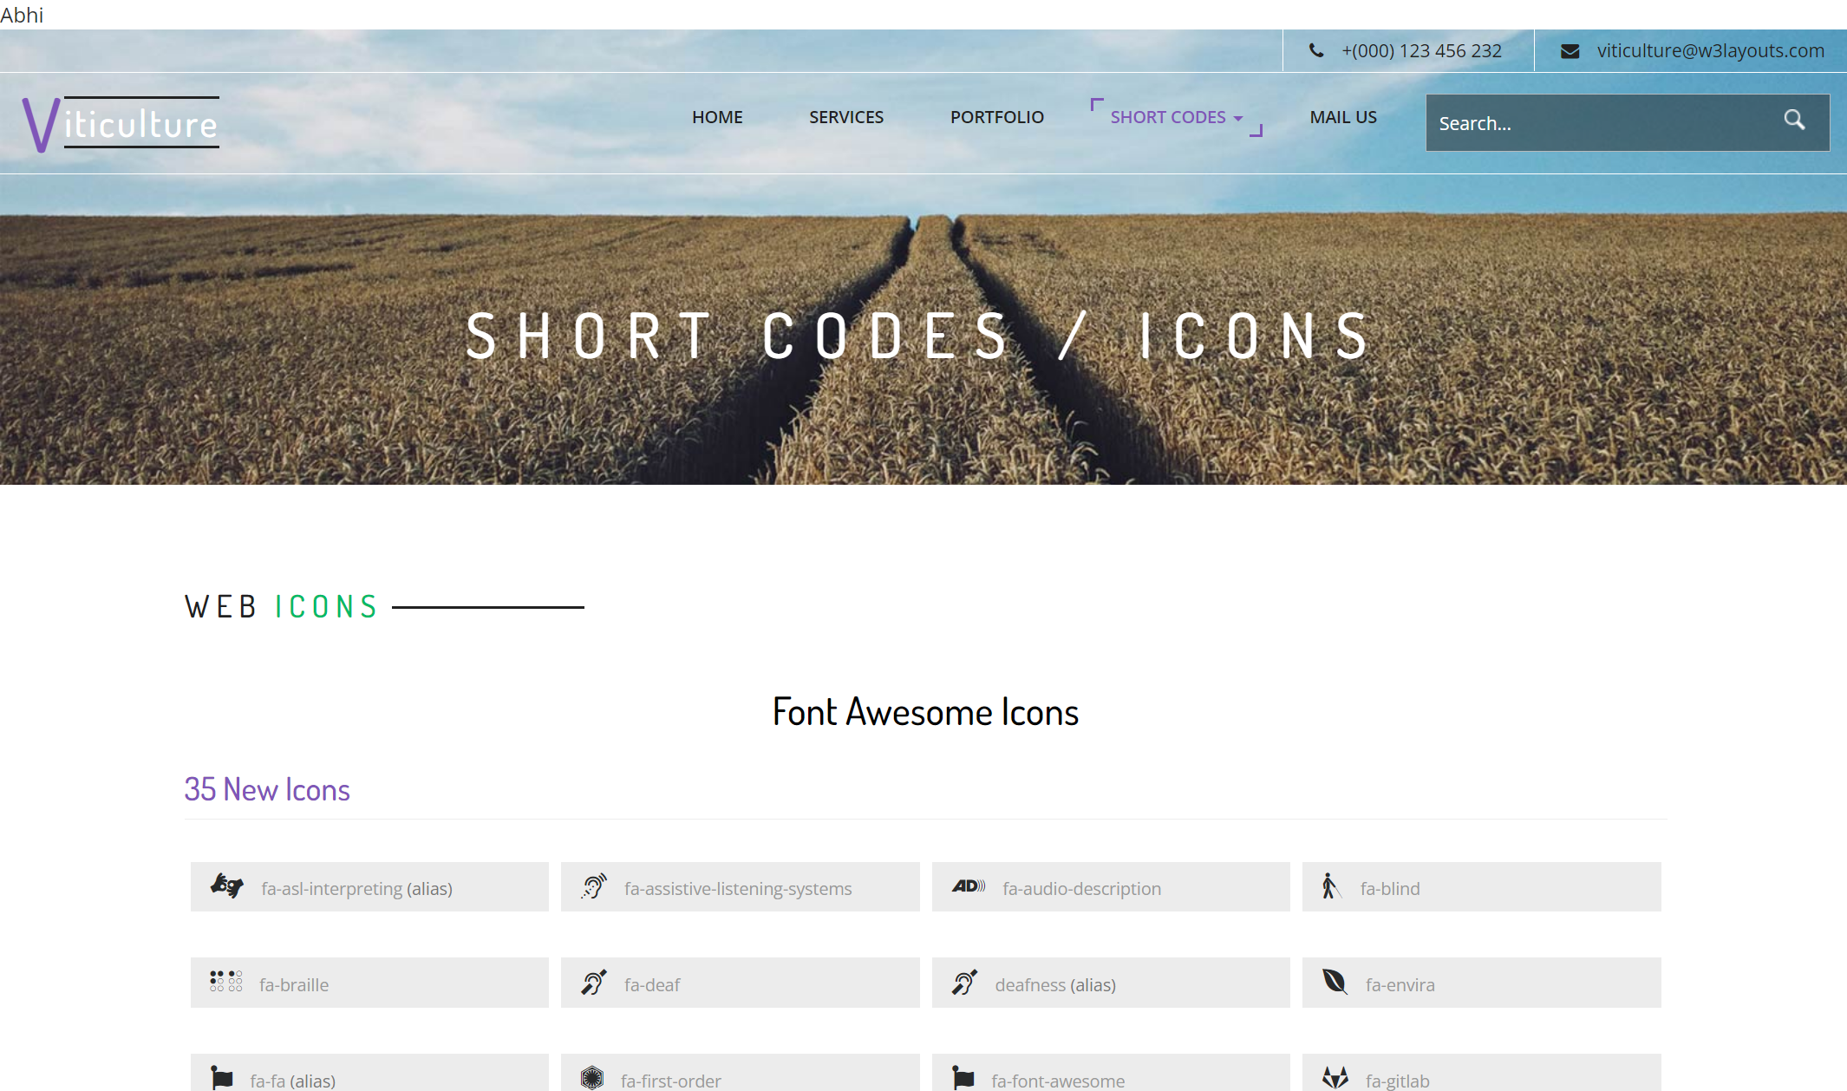Open the Services menu item
1847x1091 pixels.
[846, 117]
